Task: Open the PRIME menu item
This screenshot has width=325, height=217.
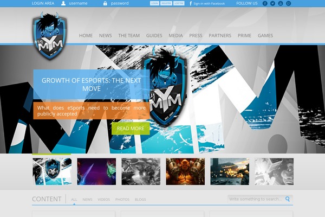Action: tap(244, 35)
